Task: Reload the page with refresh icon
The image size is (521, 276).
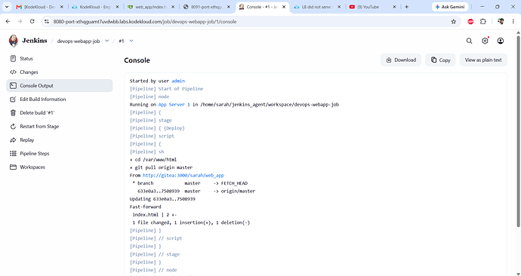Action: (32, 22)
